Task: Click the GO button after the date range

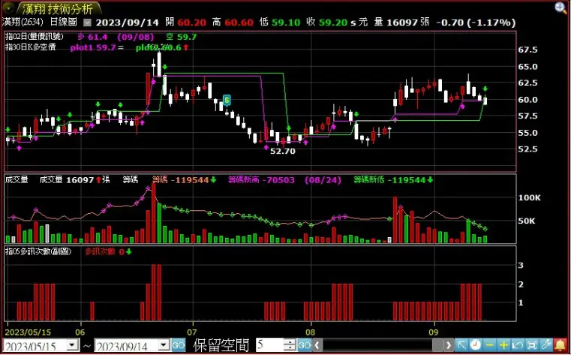Action: (x=179, y=345)
